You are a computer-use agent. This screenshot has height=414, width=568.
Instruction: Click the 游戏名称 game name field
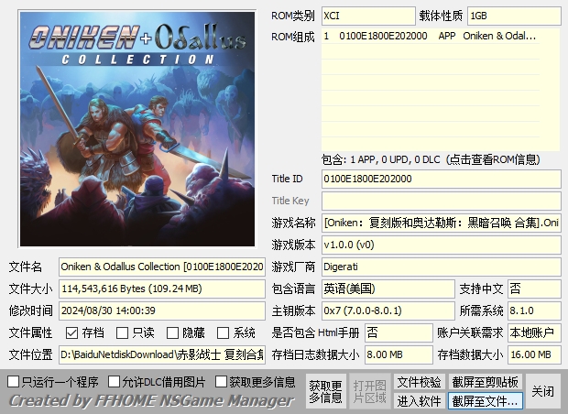coord(441,223)
